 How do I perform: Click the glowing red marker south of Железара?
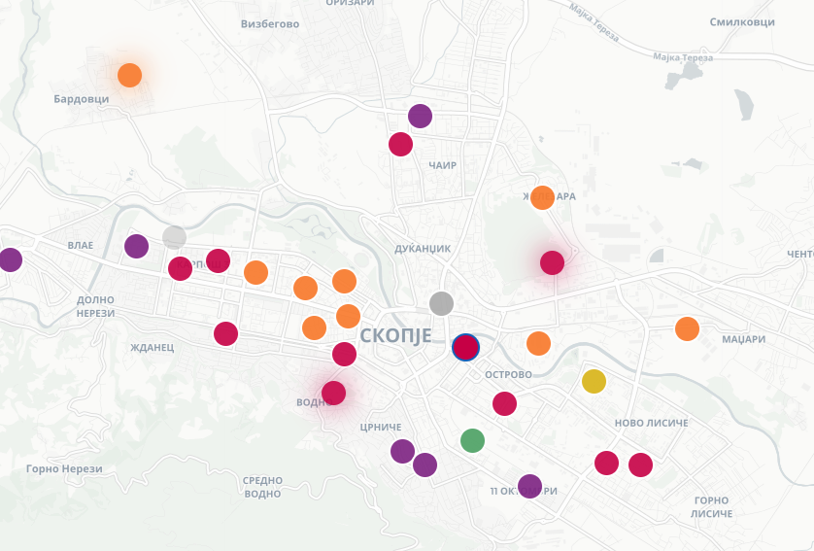(552, 262)
